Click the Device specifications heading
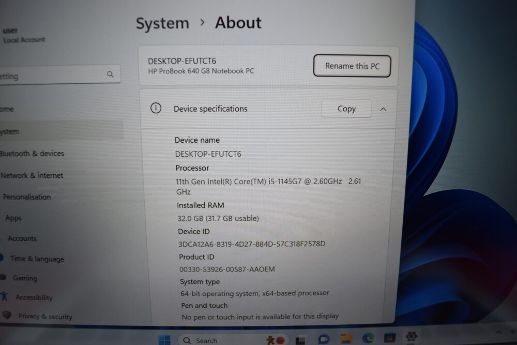The image size is (517, 345). tap(210, 109)
